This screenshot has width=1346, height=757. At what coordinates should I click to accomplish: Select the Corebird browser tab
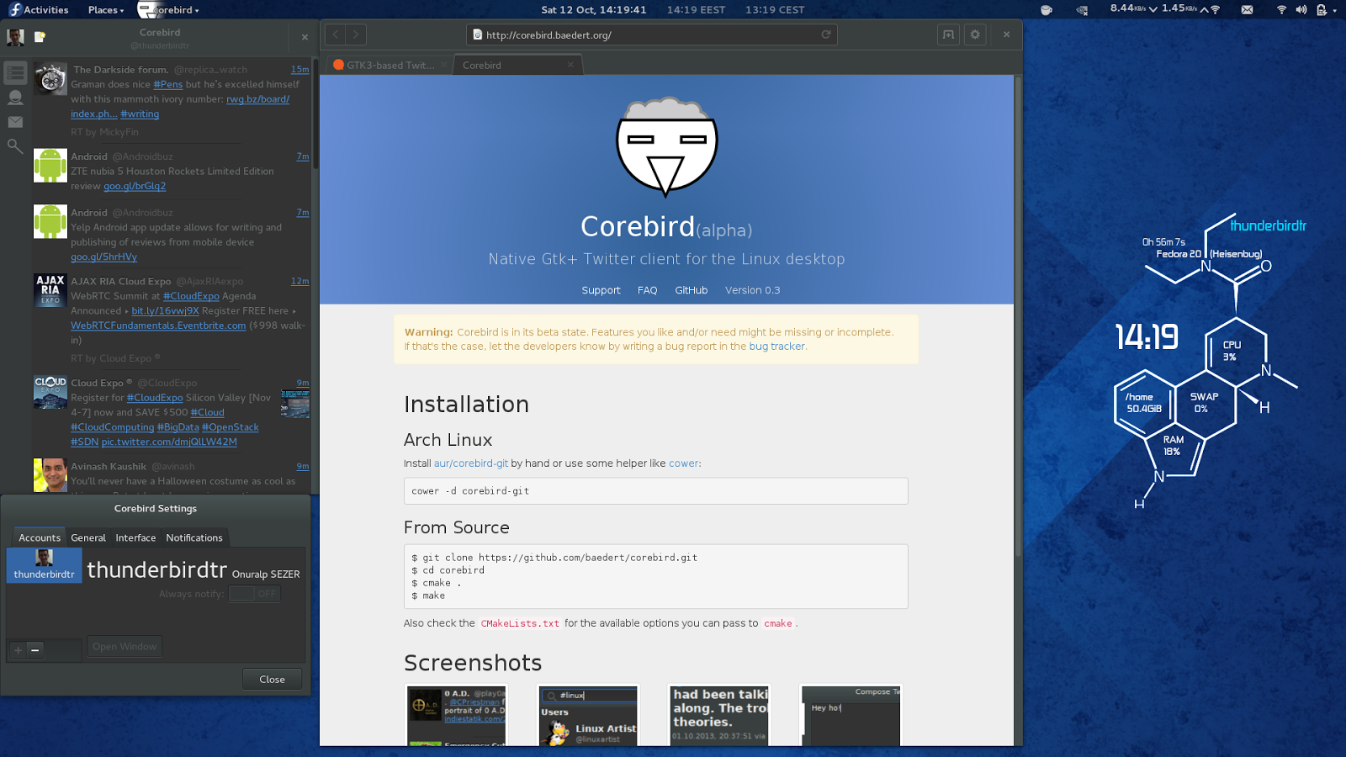(x=517, y=65)
